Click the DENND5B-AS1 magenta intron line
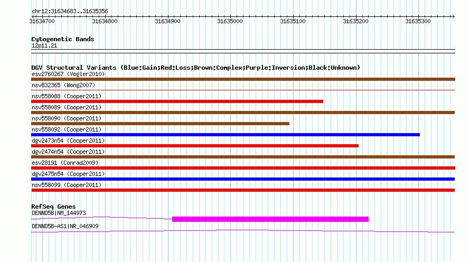 click(243, 231)
